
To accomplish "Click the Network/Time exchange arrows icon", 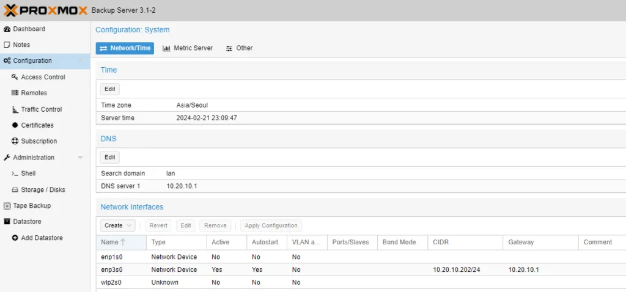I will point(103,48).
